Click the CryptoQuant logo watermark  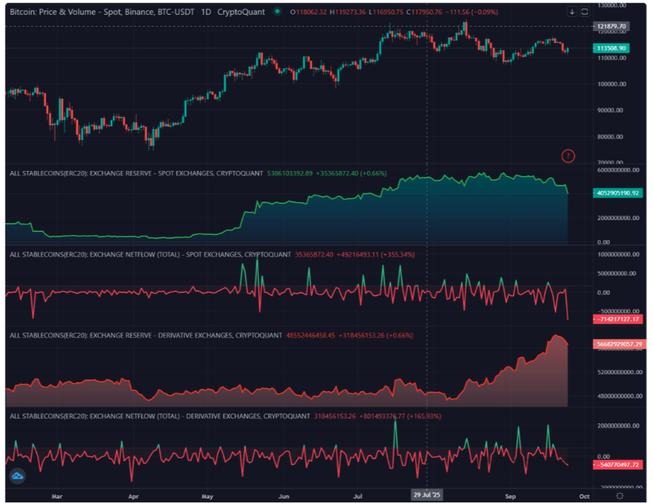[x=17, y=476]
